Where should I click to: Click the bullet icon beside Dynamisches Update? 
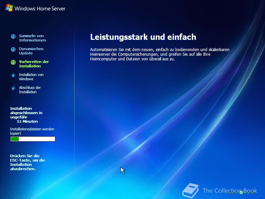pyautogui.click(x=13, y=49)
